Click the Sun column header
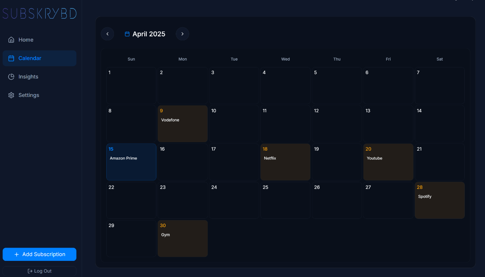The height and width of the screenshot is (277, 485). tap(131, 59)
